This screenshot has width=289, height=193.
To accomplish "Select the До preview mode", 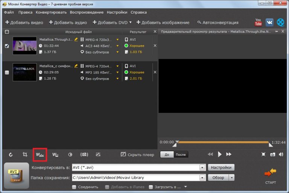I will [x=167, y=155].
